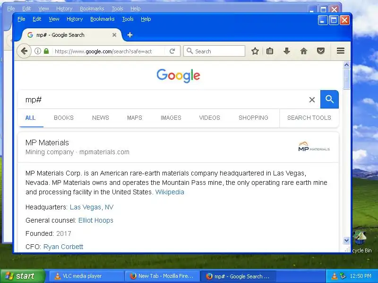Reload the page with the refresh icon

[x=172, y=51]
